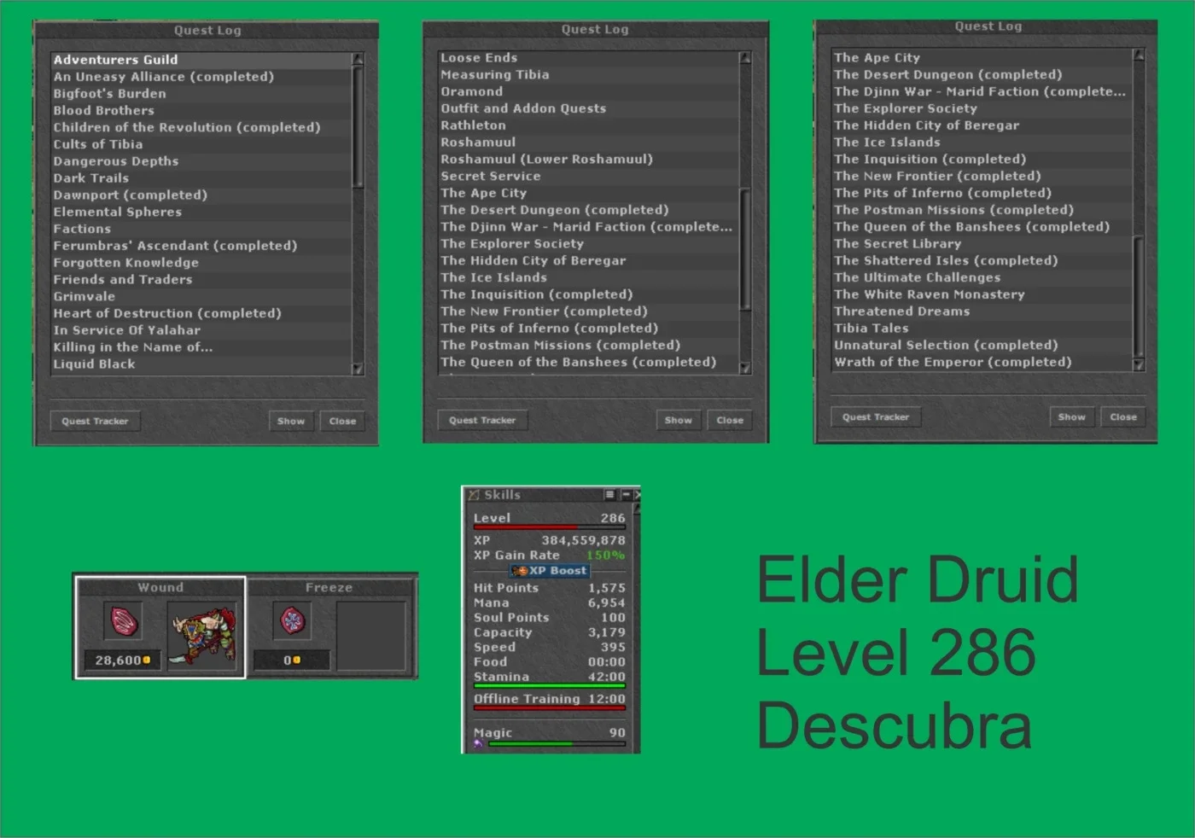Open Quest Tracker in middle Quest Log
Image resolution: width=1195 pixels, height=838 pixels.
coord(482,420)
